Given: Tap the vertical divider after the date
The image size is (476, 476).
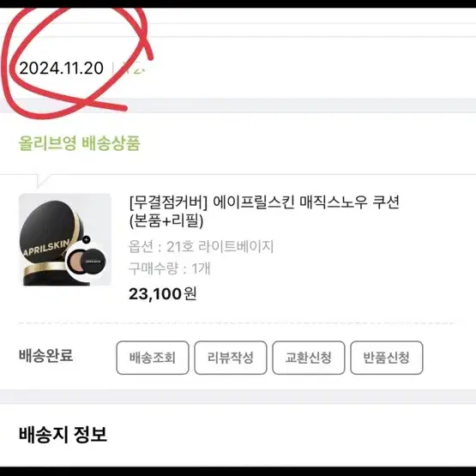Looking at the screenshot, I should [112, 68].
